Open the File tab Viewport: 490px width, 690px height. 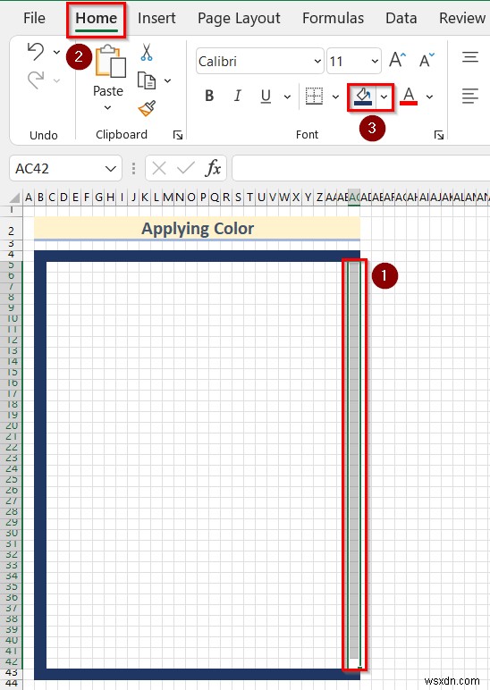point(34,18)
